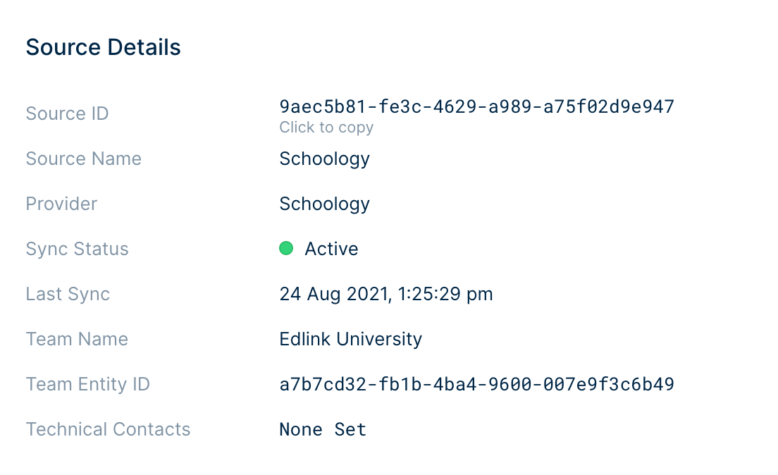Screen dimensions: 778x475
Task: Click the Technical Contacts label
Action: [108, 429]
